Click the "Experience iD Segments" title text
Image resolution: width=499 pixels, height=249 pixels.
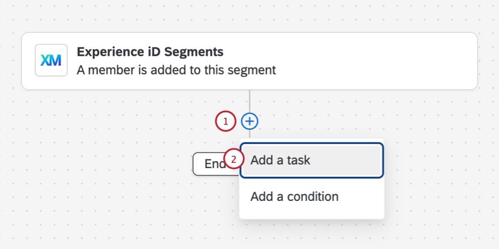click(x=150, y=52)
